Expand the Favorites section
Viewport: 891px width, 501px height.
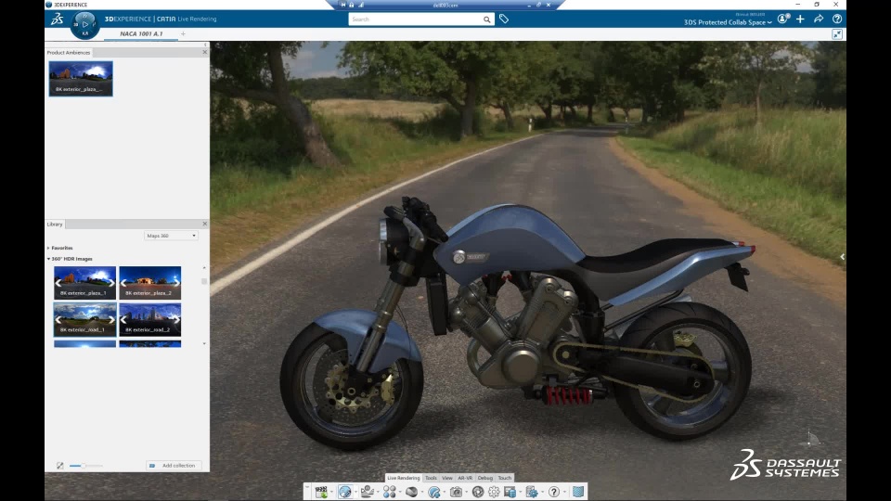point(48,249)
